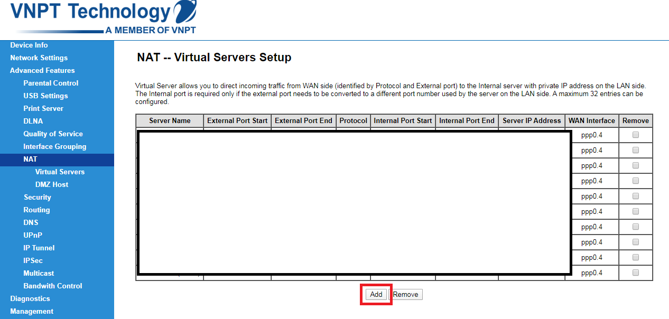Image resolution: width=669 pixels, height=319 pixels.
Task: Click the VNPT Technology logo
Action: [x=104, y=18]
